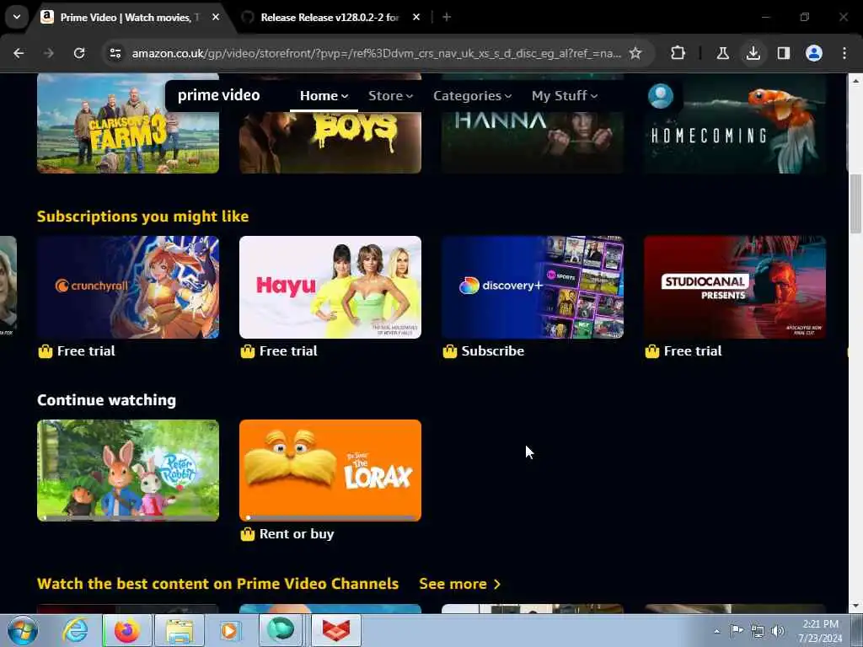This screenshot has width=863, height=647.
Task: Open the Prime Video profile avatar
Action: [x=661, y=96]
